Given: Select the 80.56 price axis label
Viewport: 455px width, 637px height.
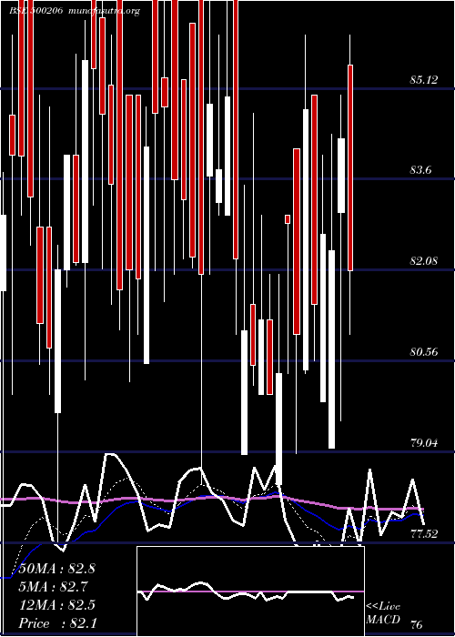Looking at the screenshot, I should click(424, 352).
